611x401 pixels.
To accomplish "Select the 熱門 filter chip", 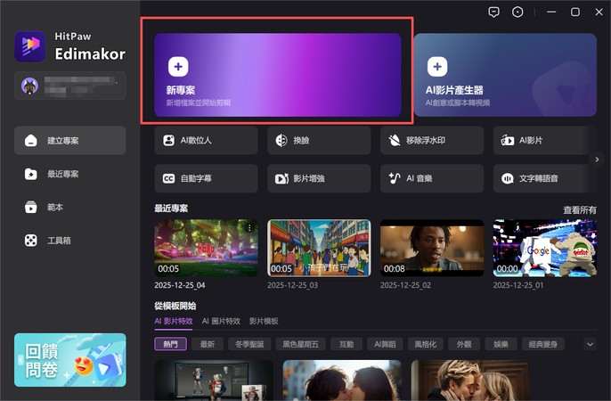I will click(171, 344).
